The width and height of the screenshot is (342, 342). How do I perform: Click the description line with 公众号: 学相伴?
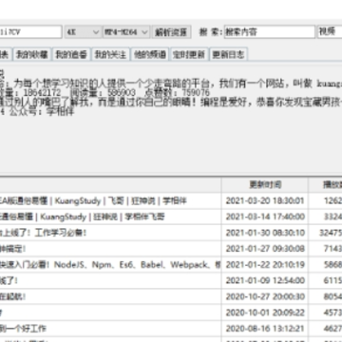coord(37,111)
